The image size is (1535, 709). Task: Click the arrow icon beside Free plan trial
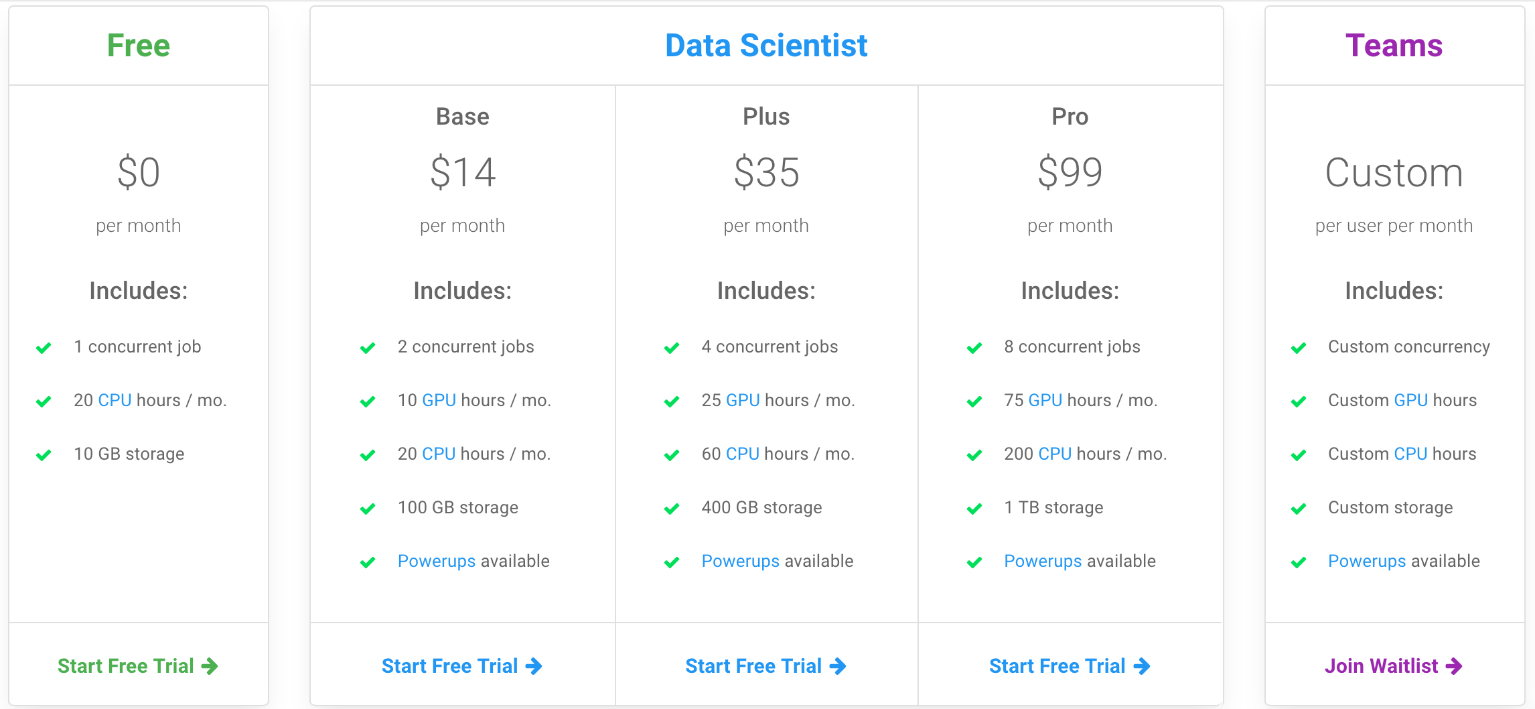pos(210,666)
